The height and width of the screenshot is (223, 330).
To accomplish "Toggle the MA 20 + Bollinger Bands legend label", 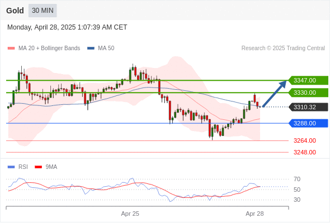I will click(49, 49).
